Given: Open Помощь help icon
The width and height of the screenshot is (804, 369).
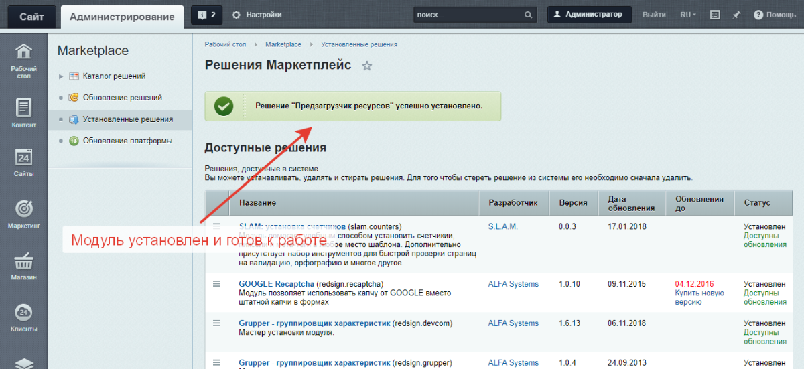Looking at the screenshot, I should point(758,15).
